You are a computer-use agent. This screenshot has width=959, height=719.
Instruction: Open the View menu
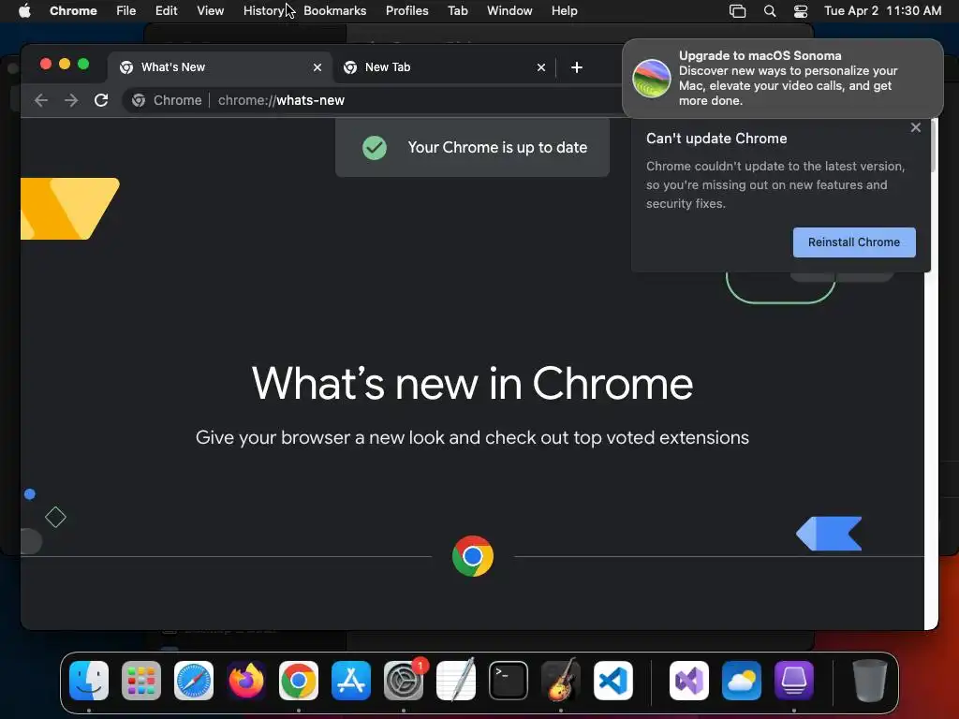point(210,10)
